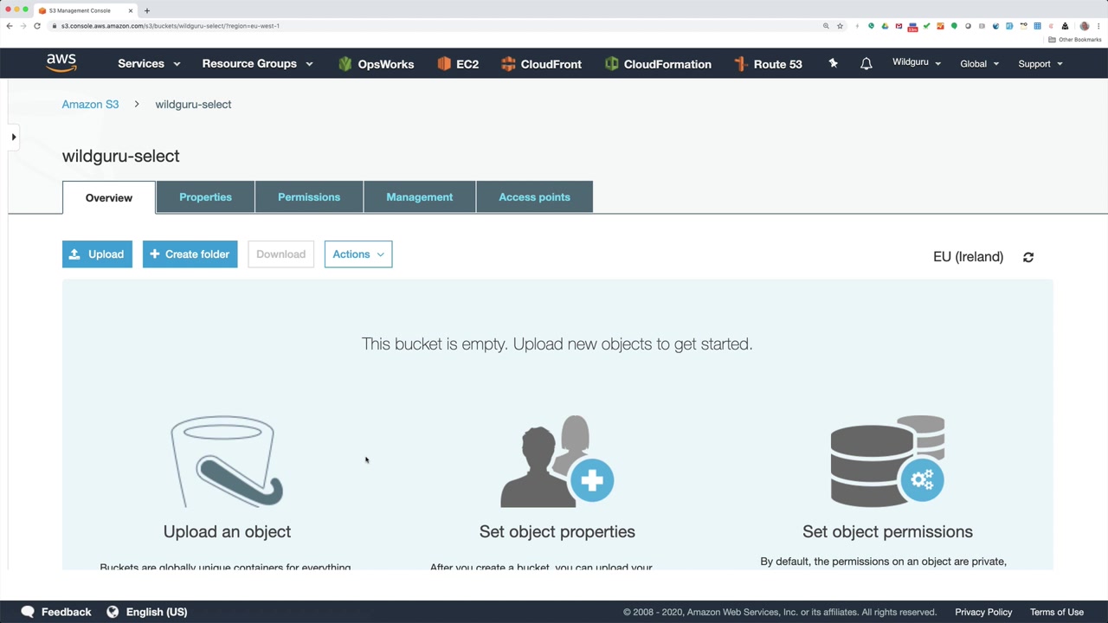Screen dimensions: 1108x623
Task: Select the Overview tab
Action: point(109,197)
